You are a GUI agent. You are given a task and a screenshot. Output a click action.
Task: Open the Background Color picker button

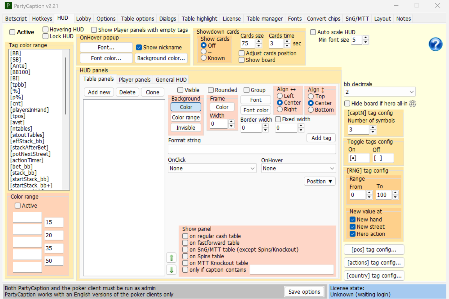click(x=186, y=107)
